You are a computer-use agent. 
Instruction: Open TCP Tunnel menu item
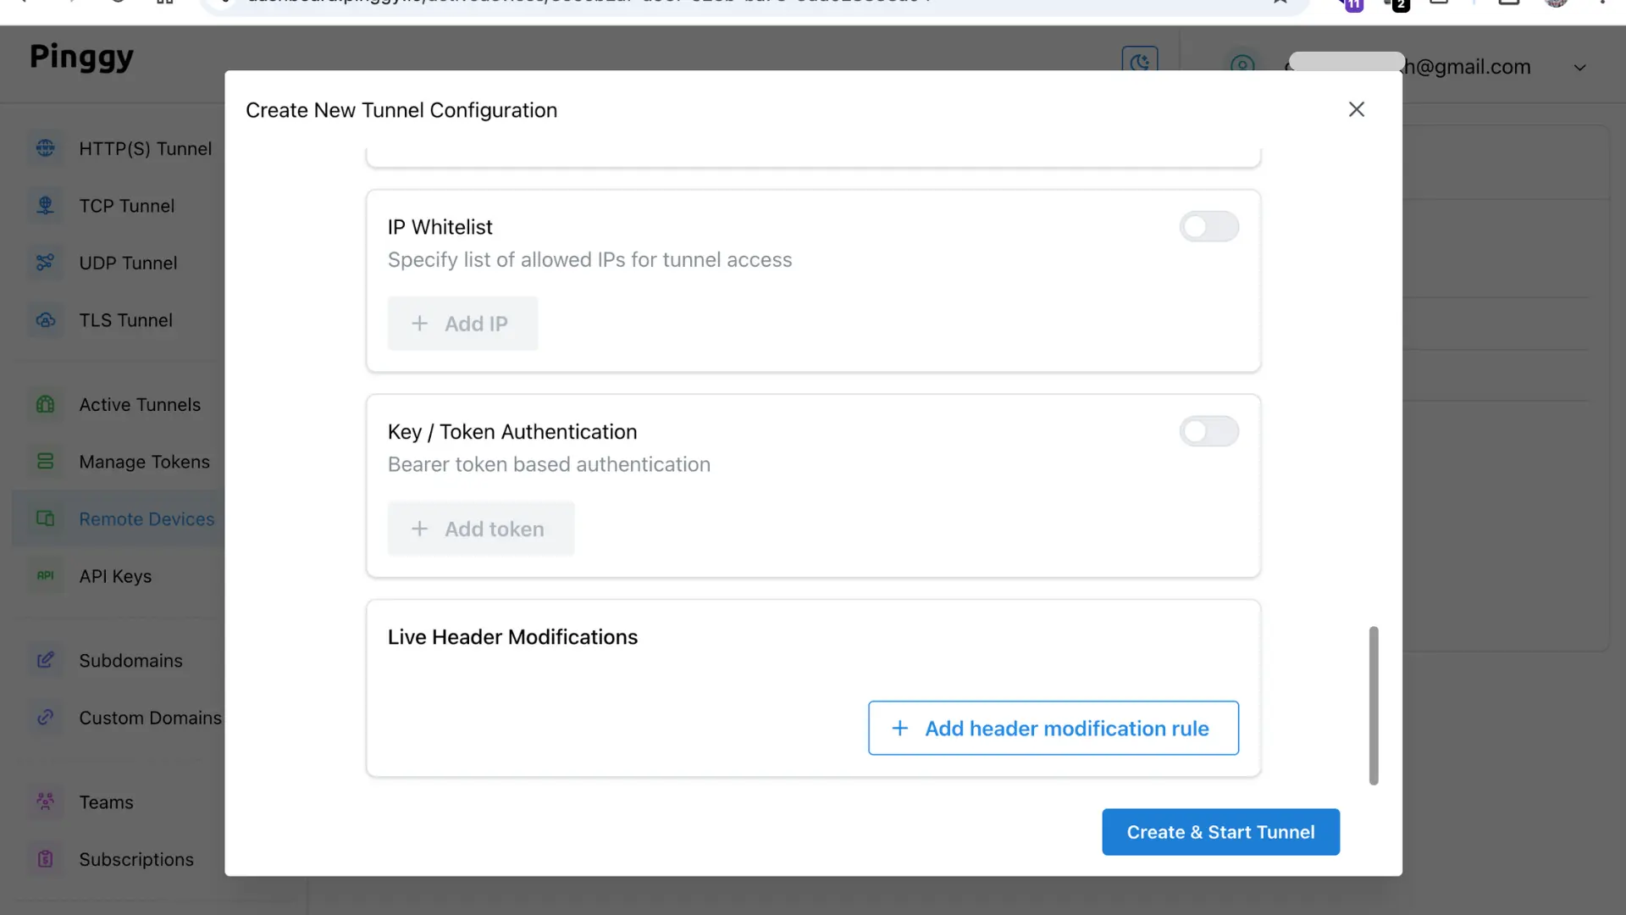point(119,206)
